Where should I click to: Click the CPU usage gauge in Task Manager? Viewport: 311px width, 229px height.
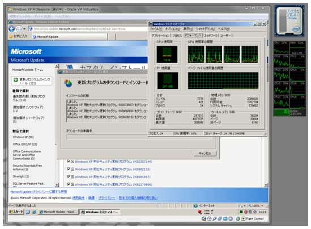167,54
